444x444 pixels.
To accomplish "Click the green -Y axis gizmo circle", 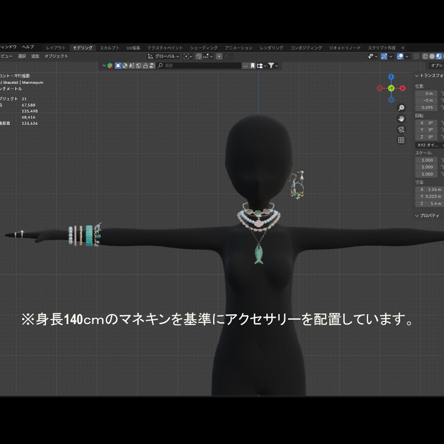I will point(391,88).
